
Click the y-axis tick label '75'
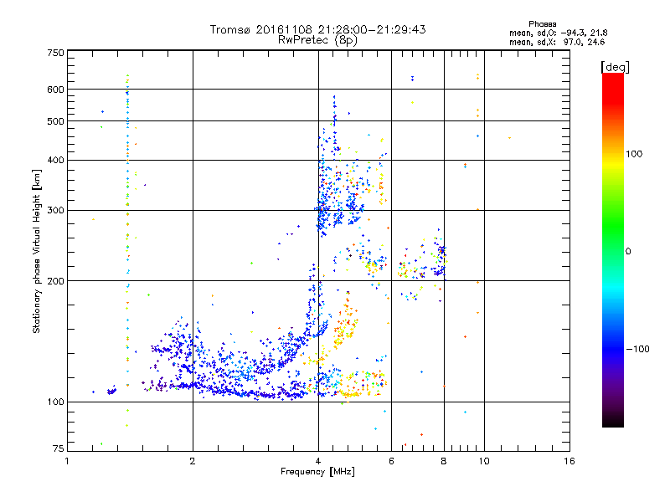point(59,448)
